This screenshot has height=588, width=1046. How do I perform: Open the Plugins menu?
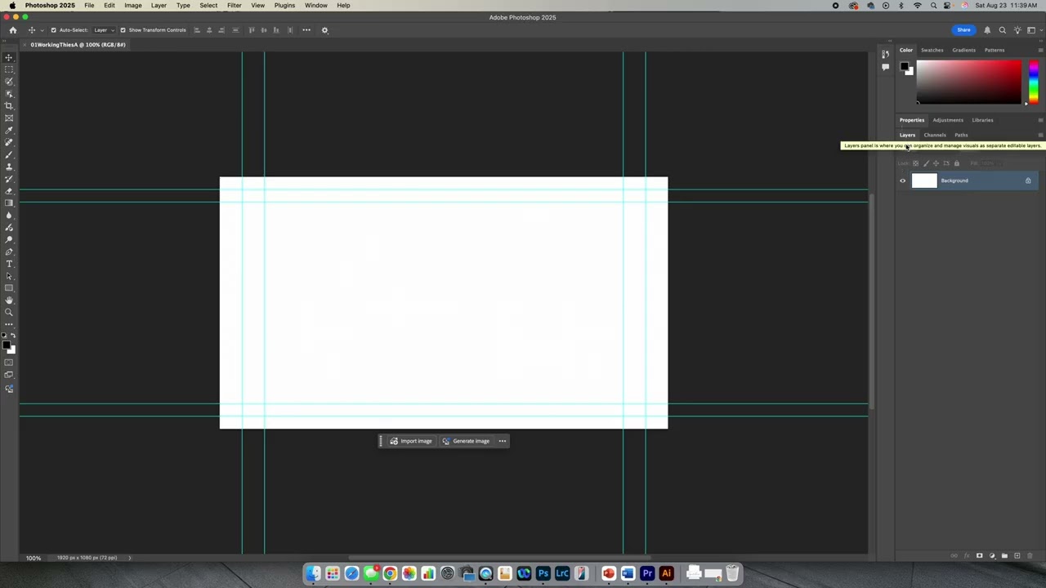click(x=284, y=6)
